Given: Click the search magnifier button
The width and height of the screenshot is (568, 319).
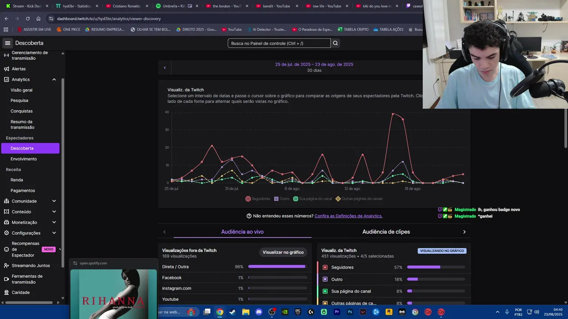Looking at the screenshot, I should [335, 43].
